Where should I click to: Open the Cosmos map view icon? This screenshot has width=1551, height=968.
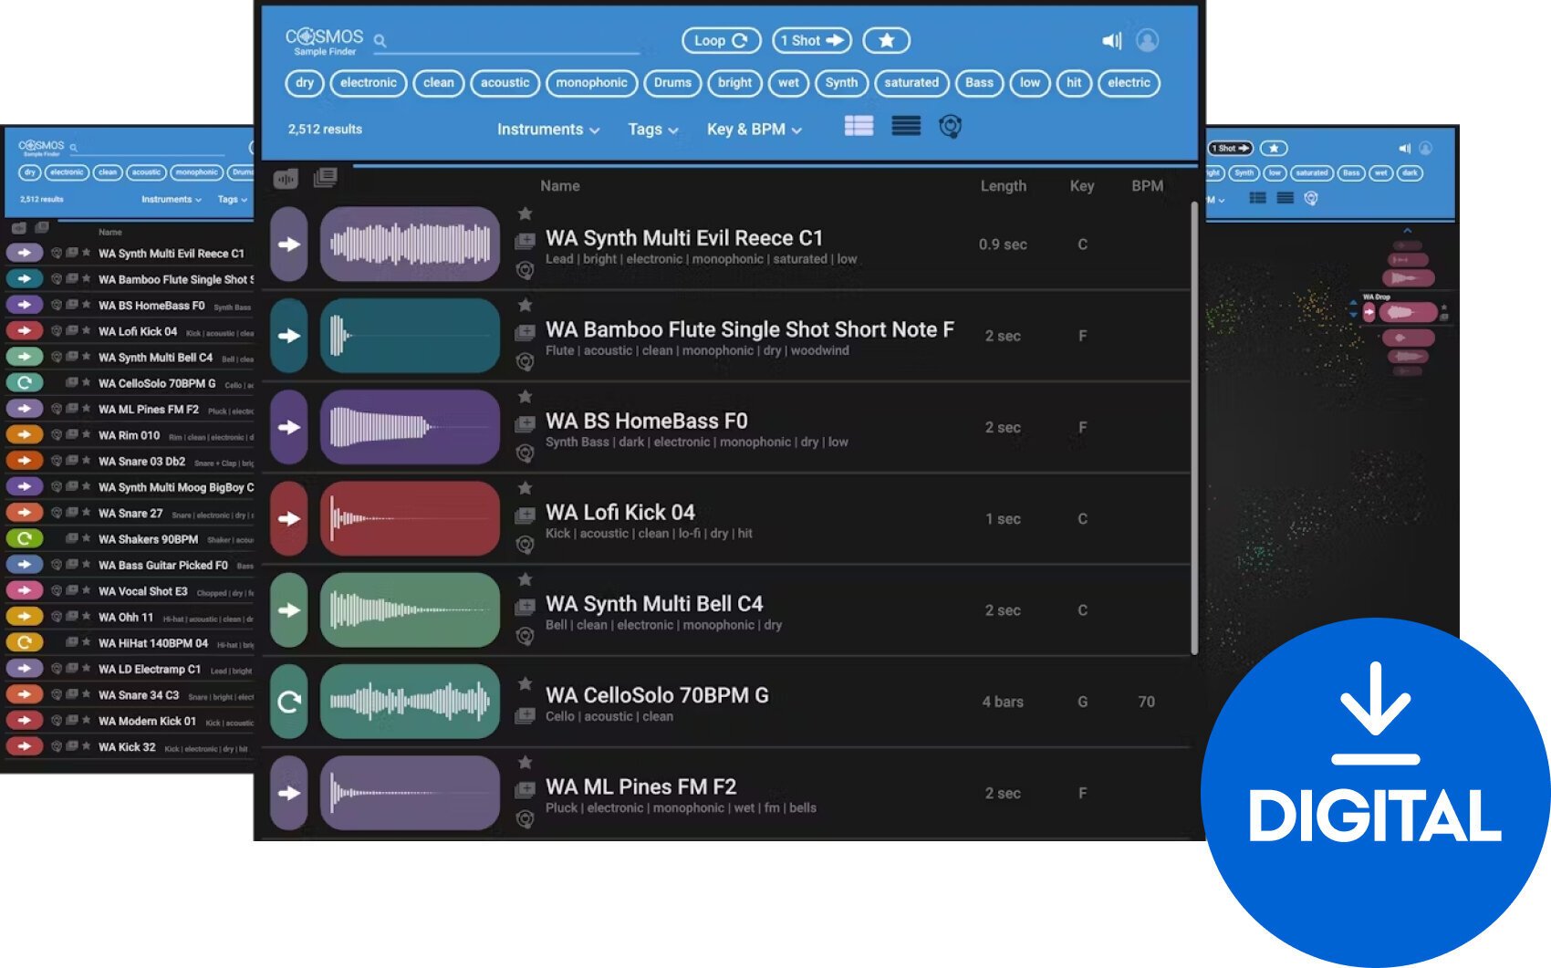[950, 126]
